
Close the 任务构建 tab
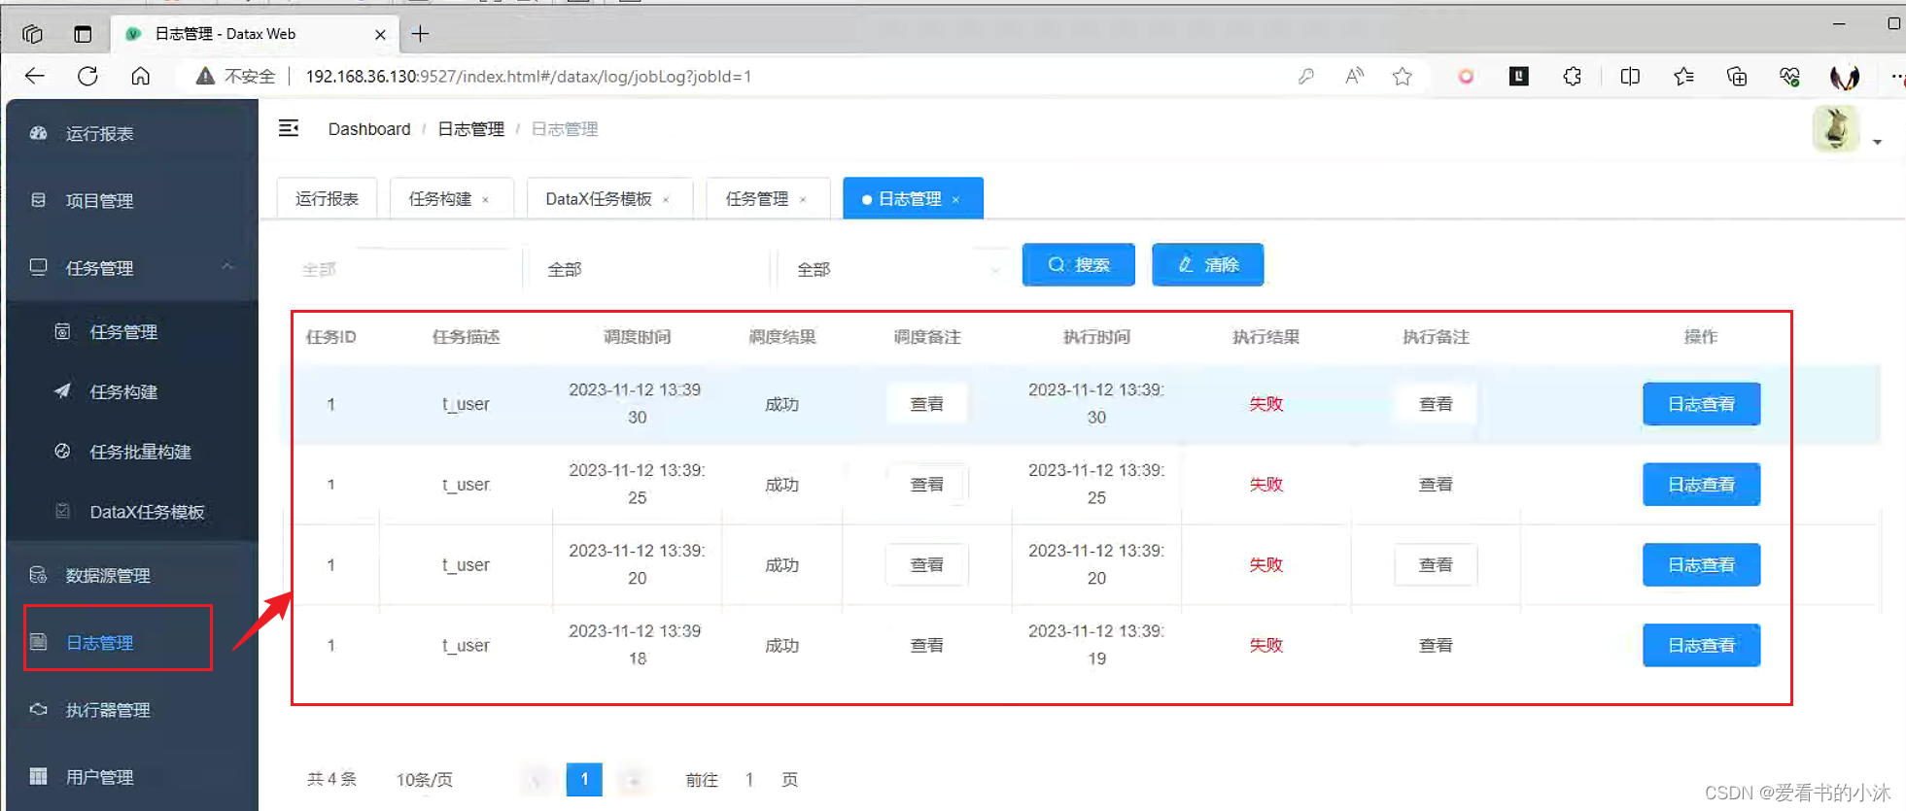(x=486, y=199)
